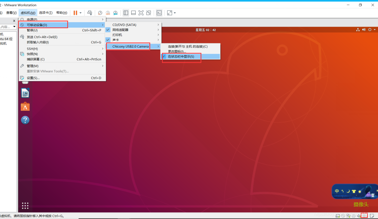Expand the CD/DVD (SATA) submenu
This screenshot has width=378, height=219.
click(133, 25)
